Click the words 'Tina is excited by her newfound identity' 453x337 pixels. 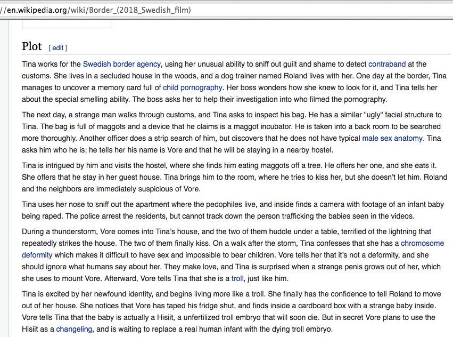pyautogui.click(x=87, y=294)
